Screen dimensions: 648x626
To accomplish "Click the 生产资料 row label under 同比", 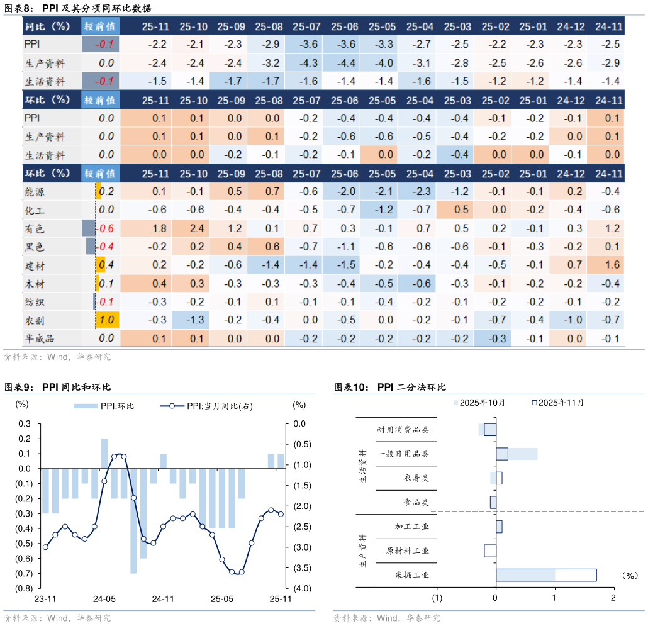I will tap(45, 63).
